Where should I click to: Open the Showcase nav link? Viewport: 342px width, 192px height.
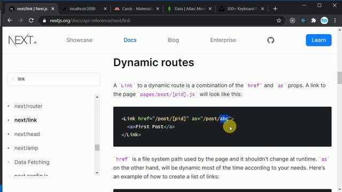tap(80, 40)
